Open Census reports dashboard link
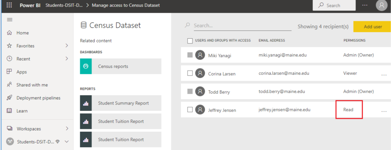This screenshot has height=150, width=391. click(x=121, y=66)
